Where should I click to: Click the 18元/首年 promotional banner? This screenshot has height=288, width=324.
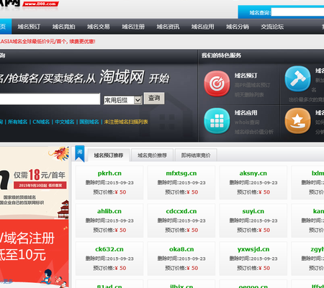tap(35, 182)
